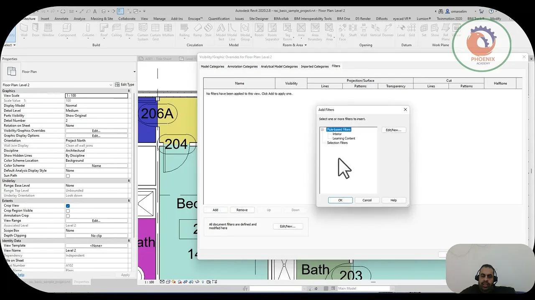535x300 pixels.
Task: Collapse the Rule-based Filters tree node
Action: pos(322,130)
